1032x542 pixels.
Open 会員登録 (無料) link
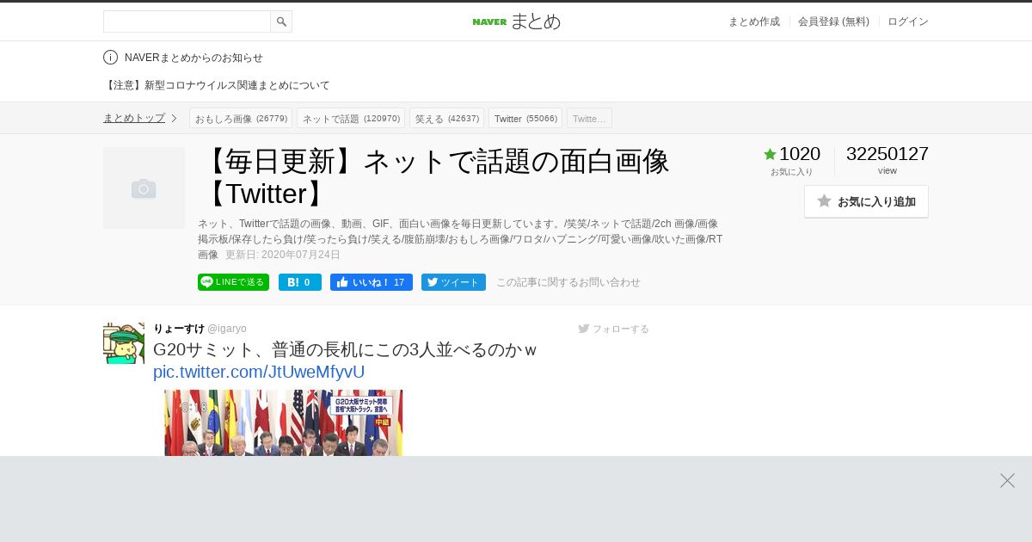pos(833,22)
